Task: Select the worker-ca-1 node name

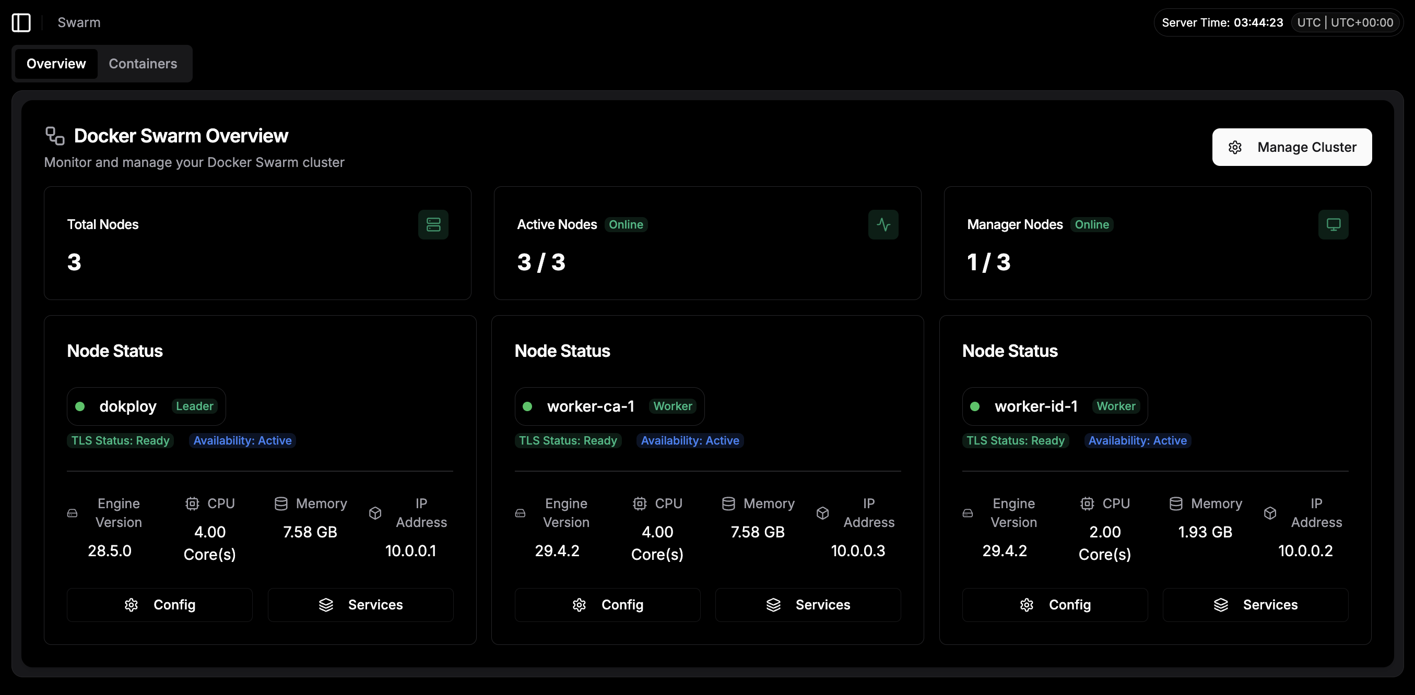Action: pos(591,406)
